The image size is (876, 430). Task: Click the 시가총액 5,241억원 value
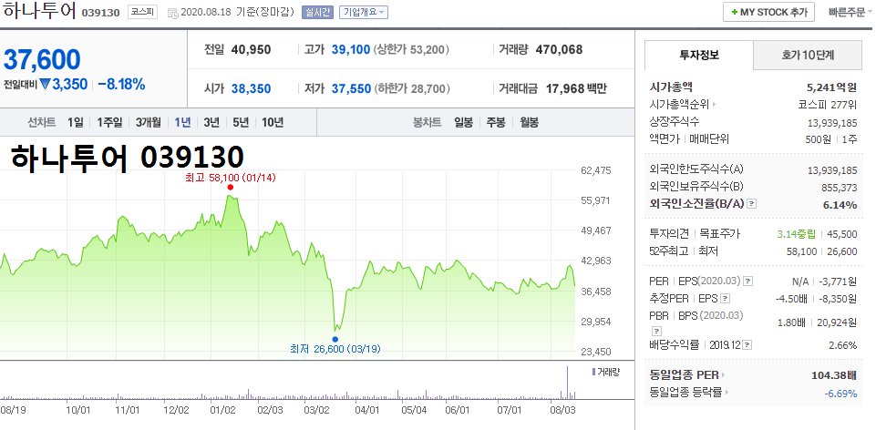tap(832, 87)
